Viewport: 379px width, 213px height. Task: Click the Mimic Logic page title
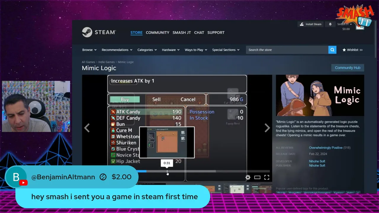tap(99, 68)
